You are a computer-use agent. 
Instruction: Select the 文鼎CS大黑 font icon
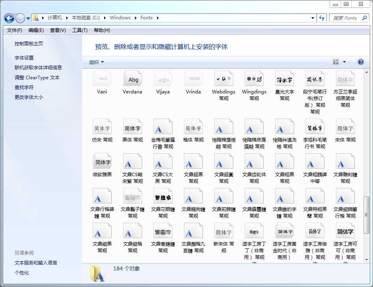(163, 162)
